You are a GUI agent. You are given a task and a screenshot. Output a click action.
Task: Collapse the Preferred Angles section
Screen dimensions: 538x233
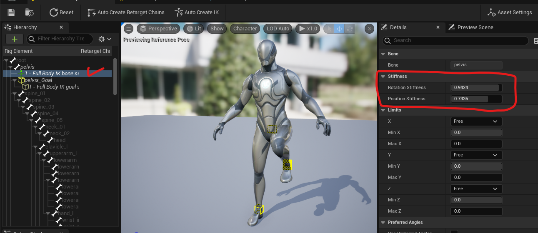[x=383, y=222]
